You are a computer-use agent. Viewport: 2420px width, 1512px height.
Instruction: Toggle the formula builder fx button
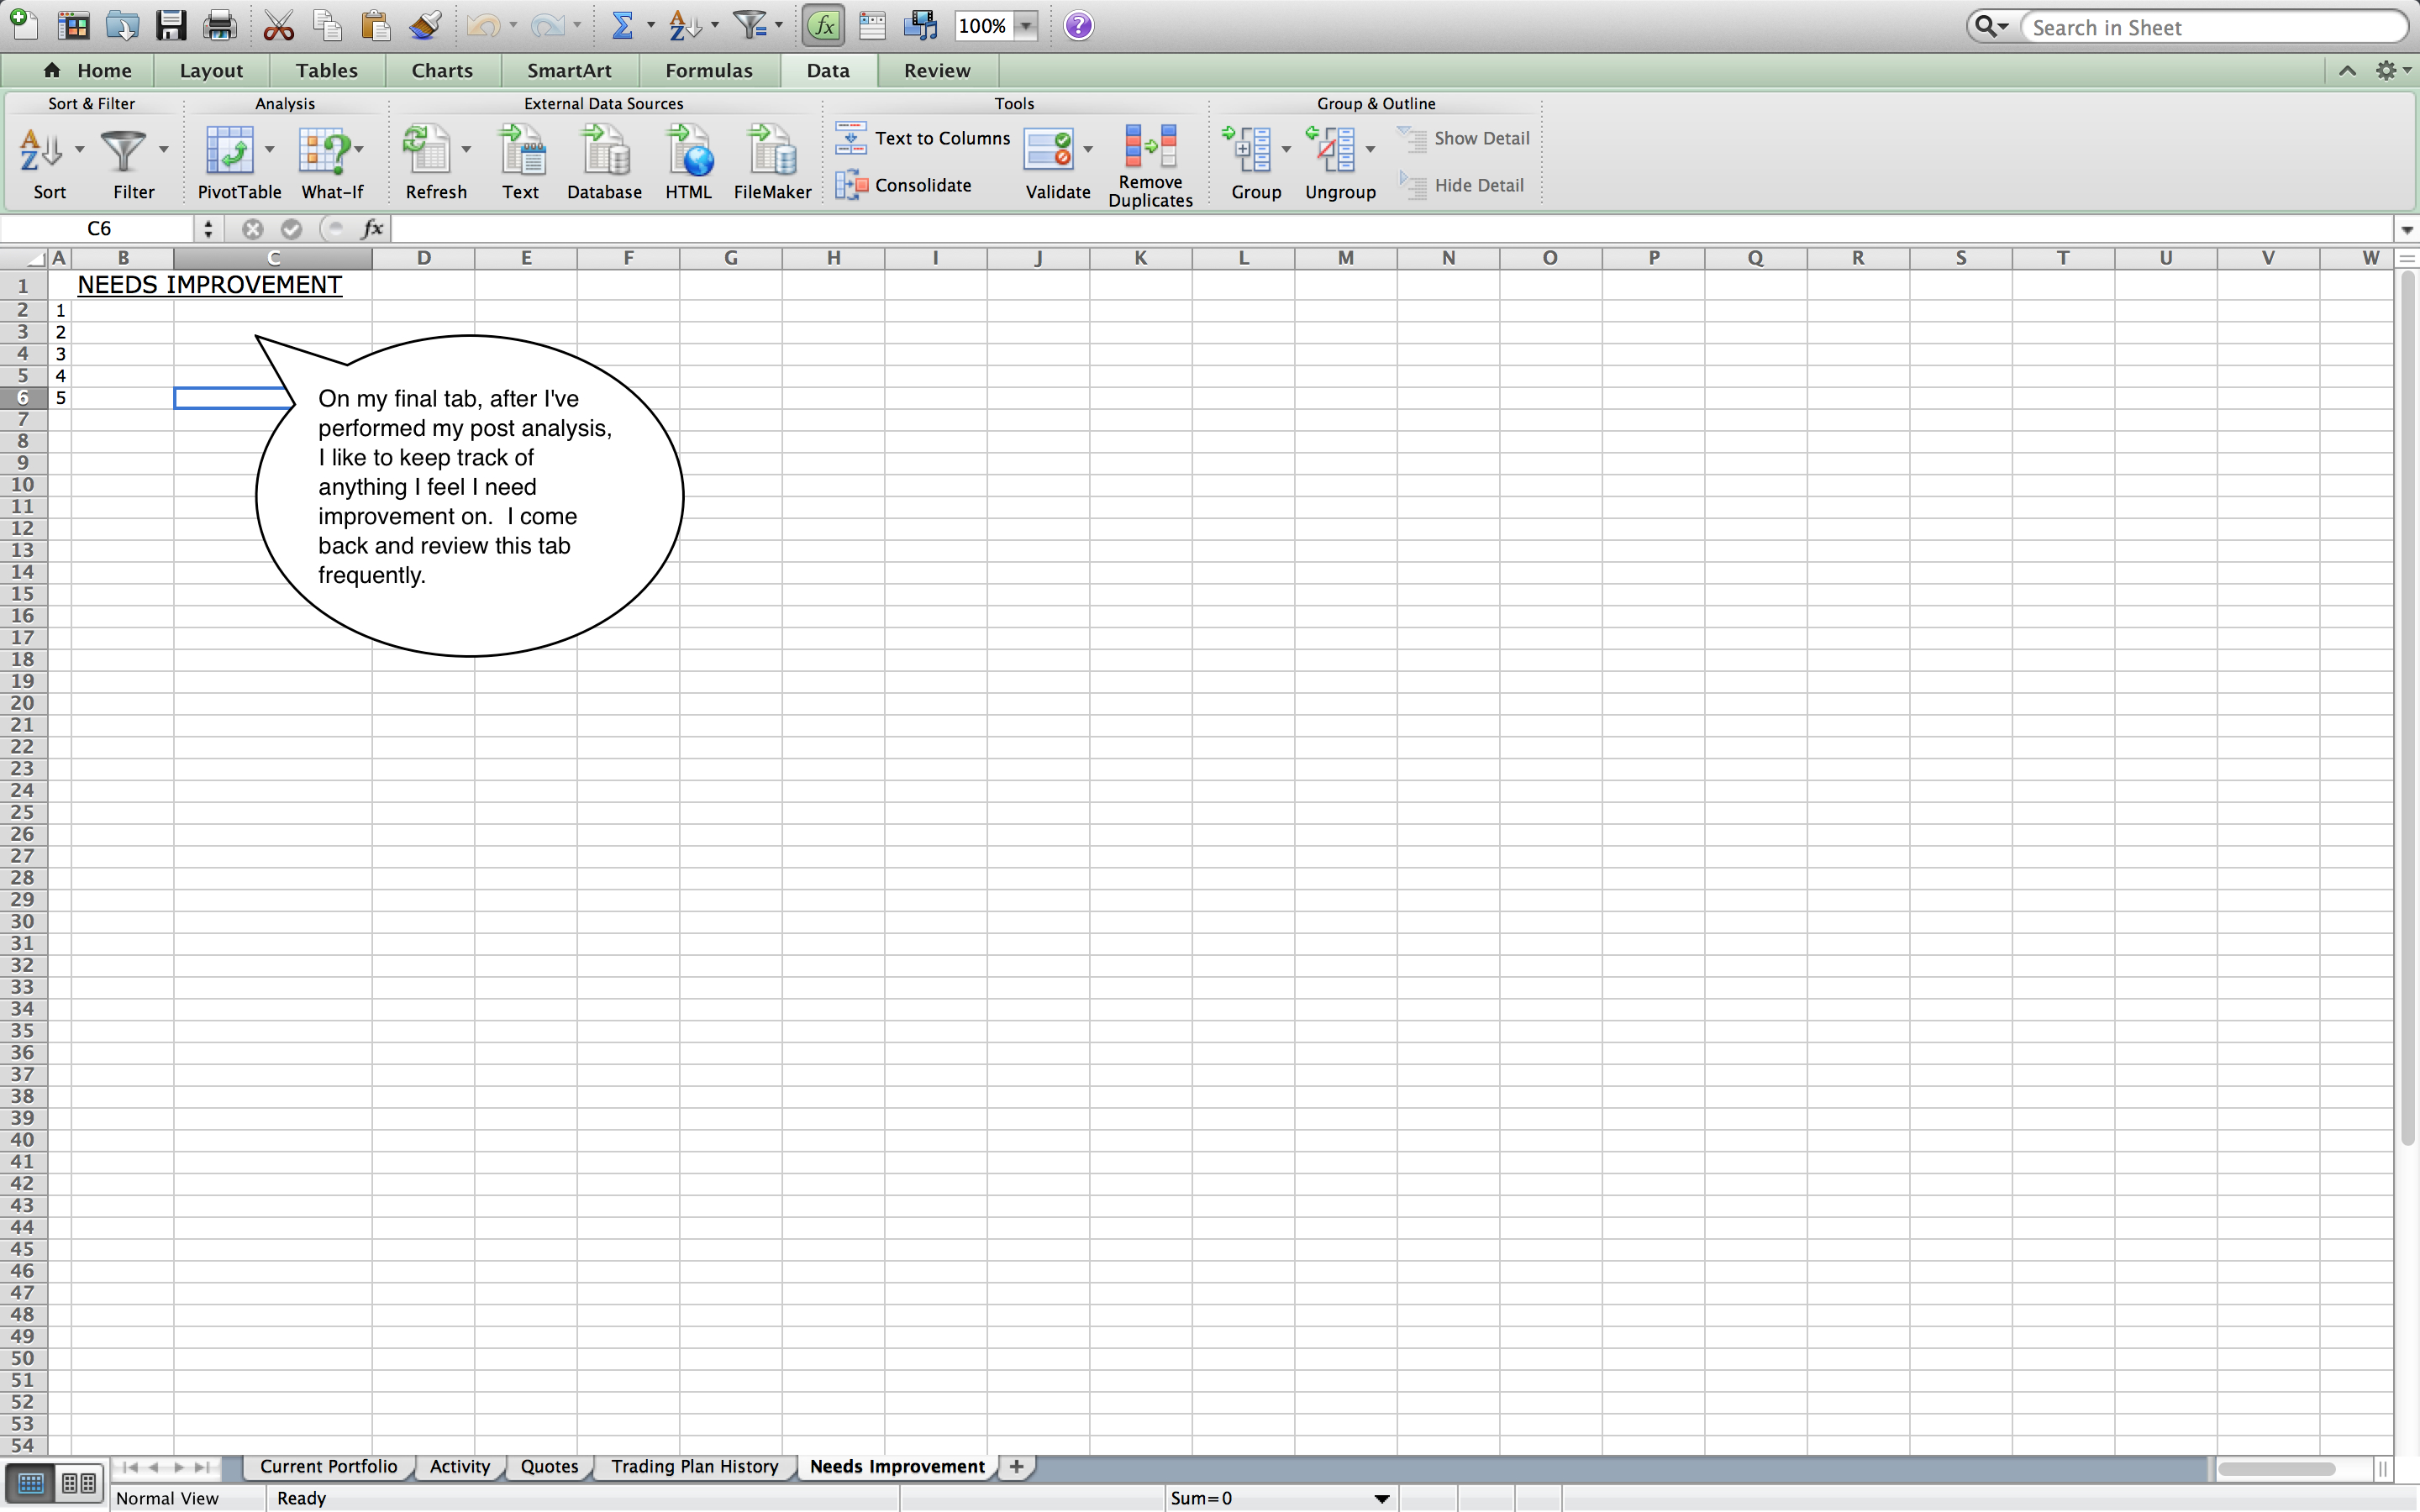pos(823,26)
